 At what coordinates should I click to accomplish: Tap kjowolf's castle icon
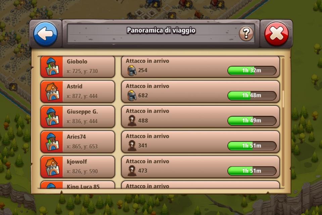(x=52, y=167)
